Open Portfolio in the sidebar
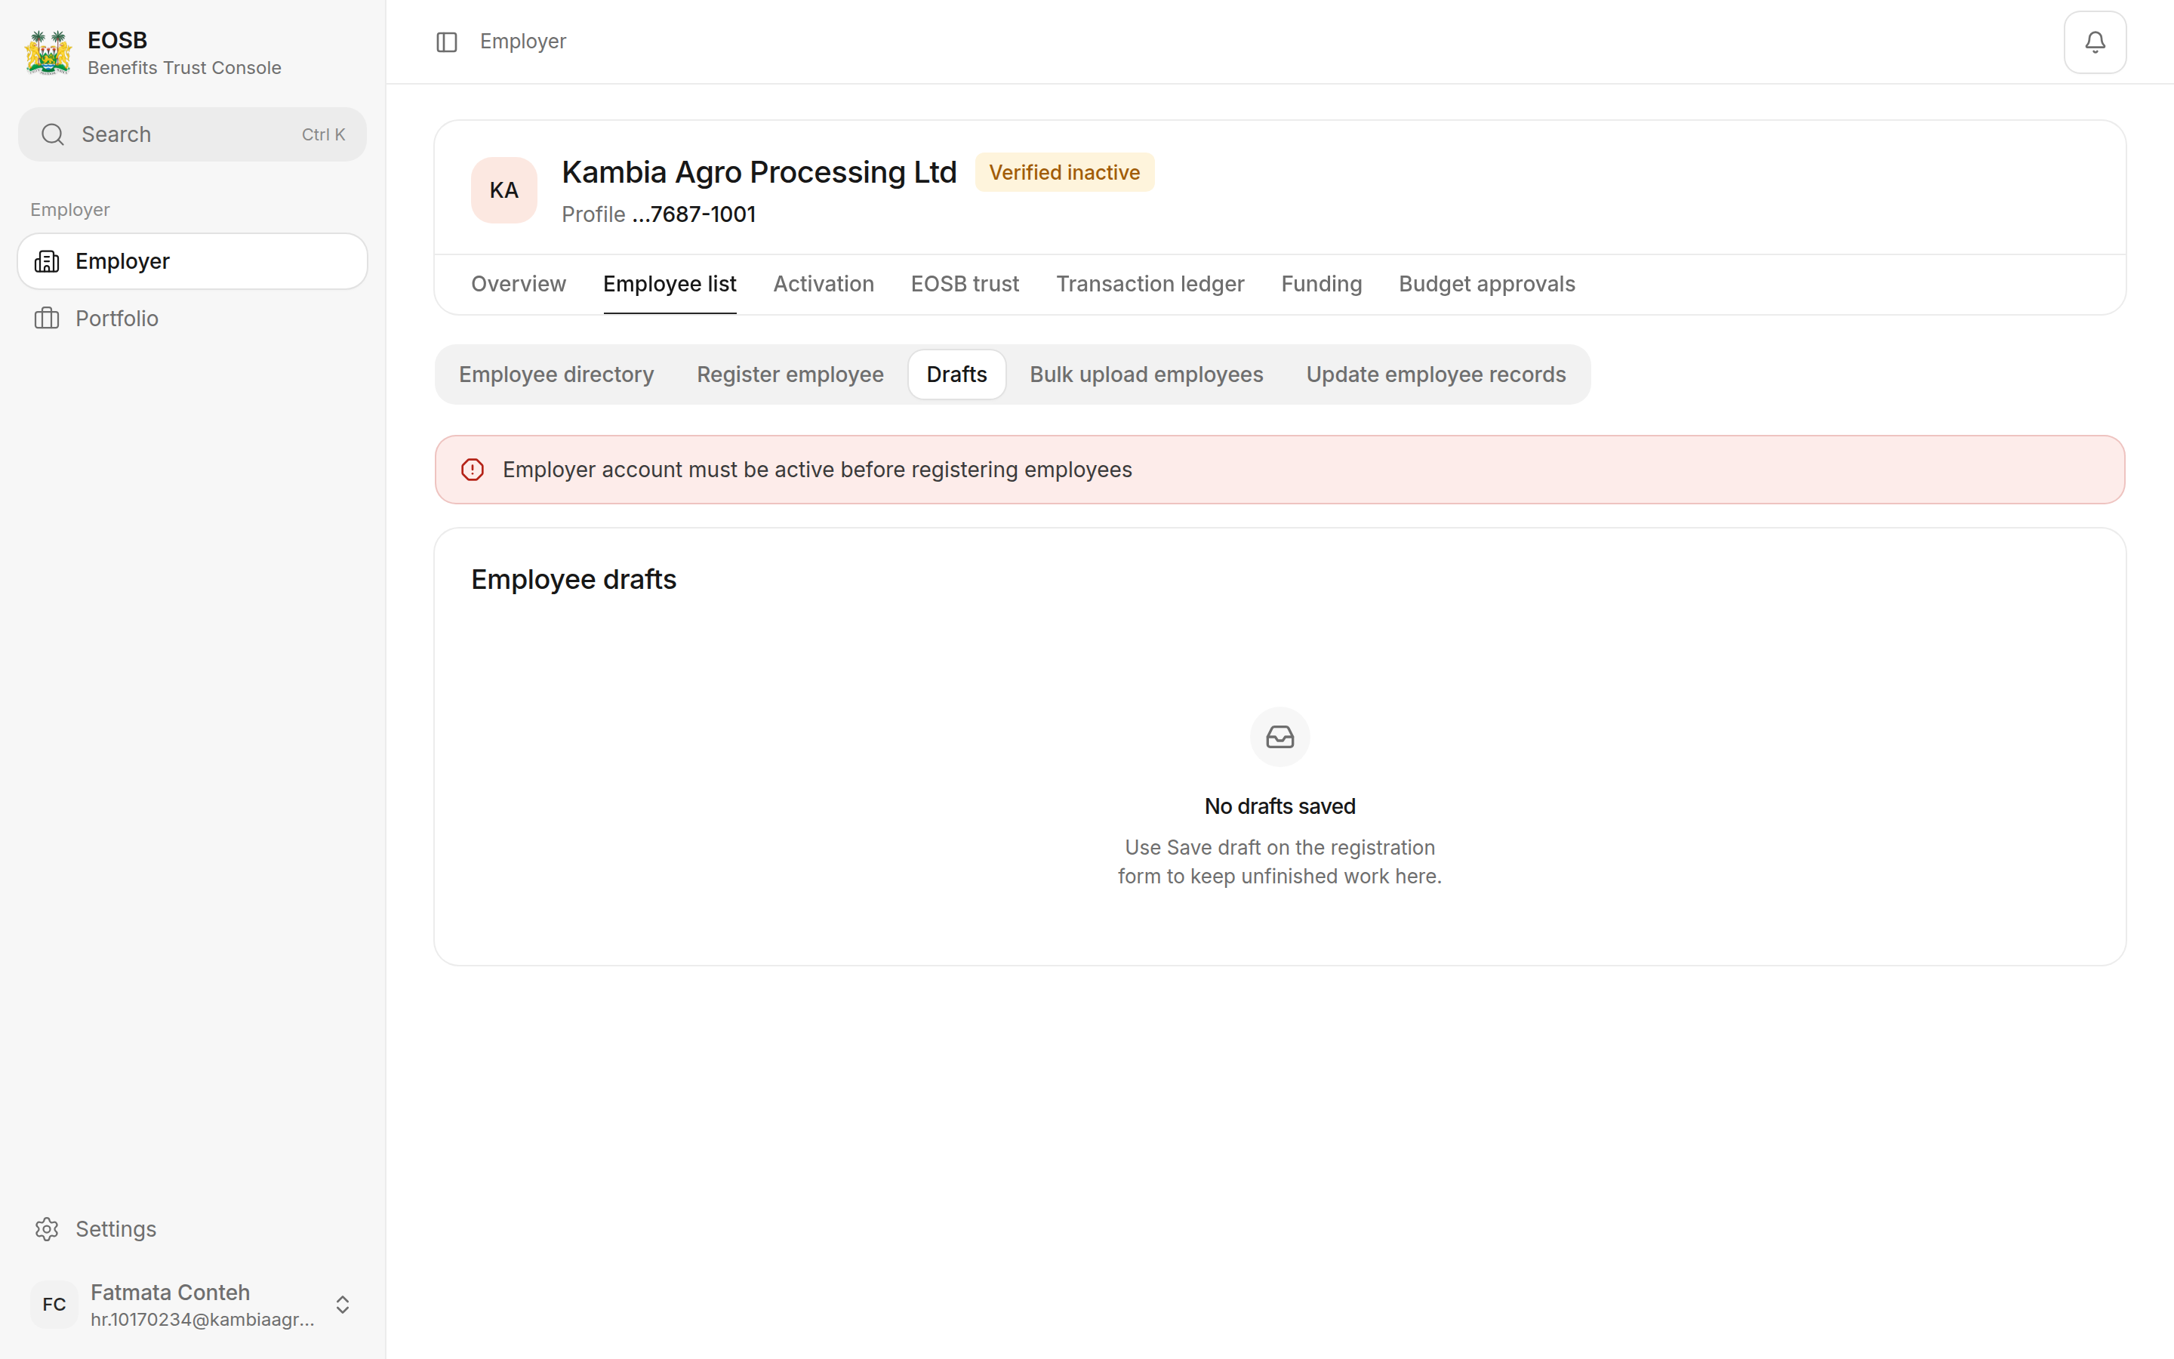 coord(192,318)
